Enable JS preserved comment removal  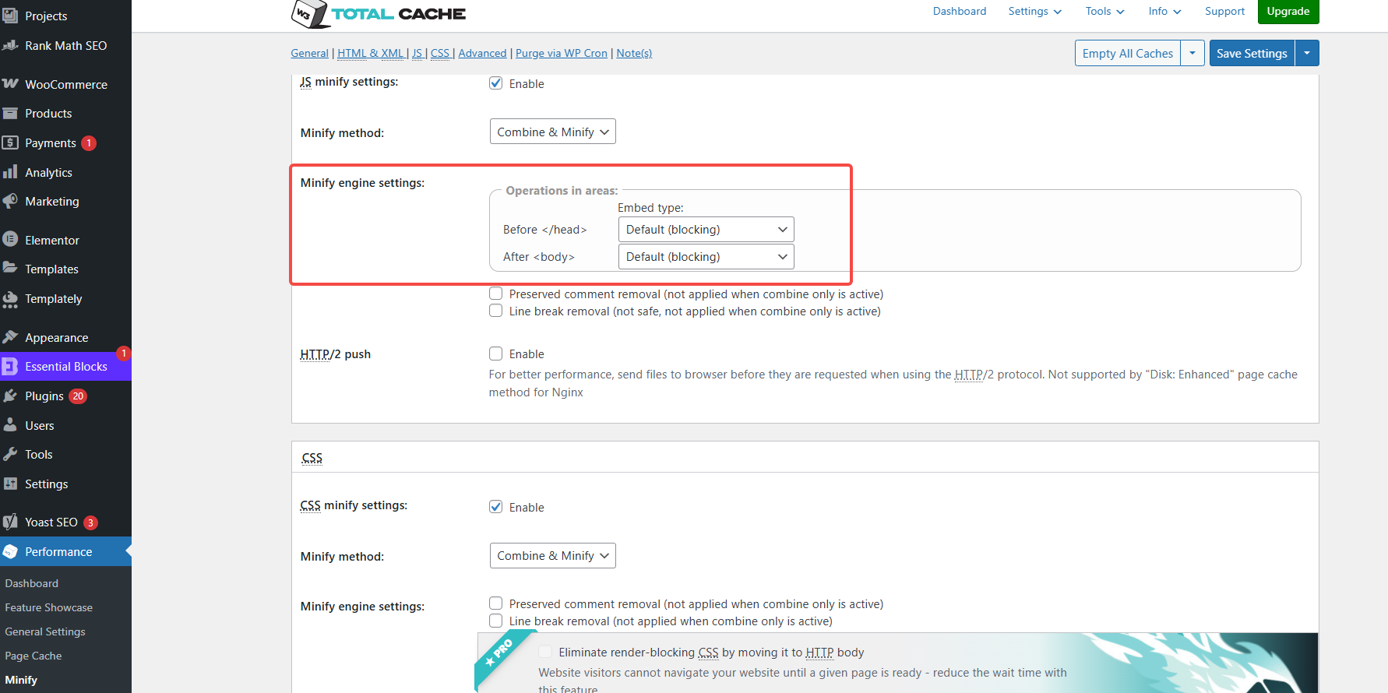click(x=495, y=294)
